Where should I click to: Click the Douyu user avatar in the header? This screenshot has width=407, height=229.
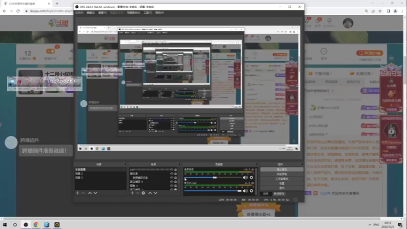348,23
